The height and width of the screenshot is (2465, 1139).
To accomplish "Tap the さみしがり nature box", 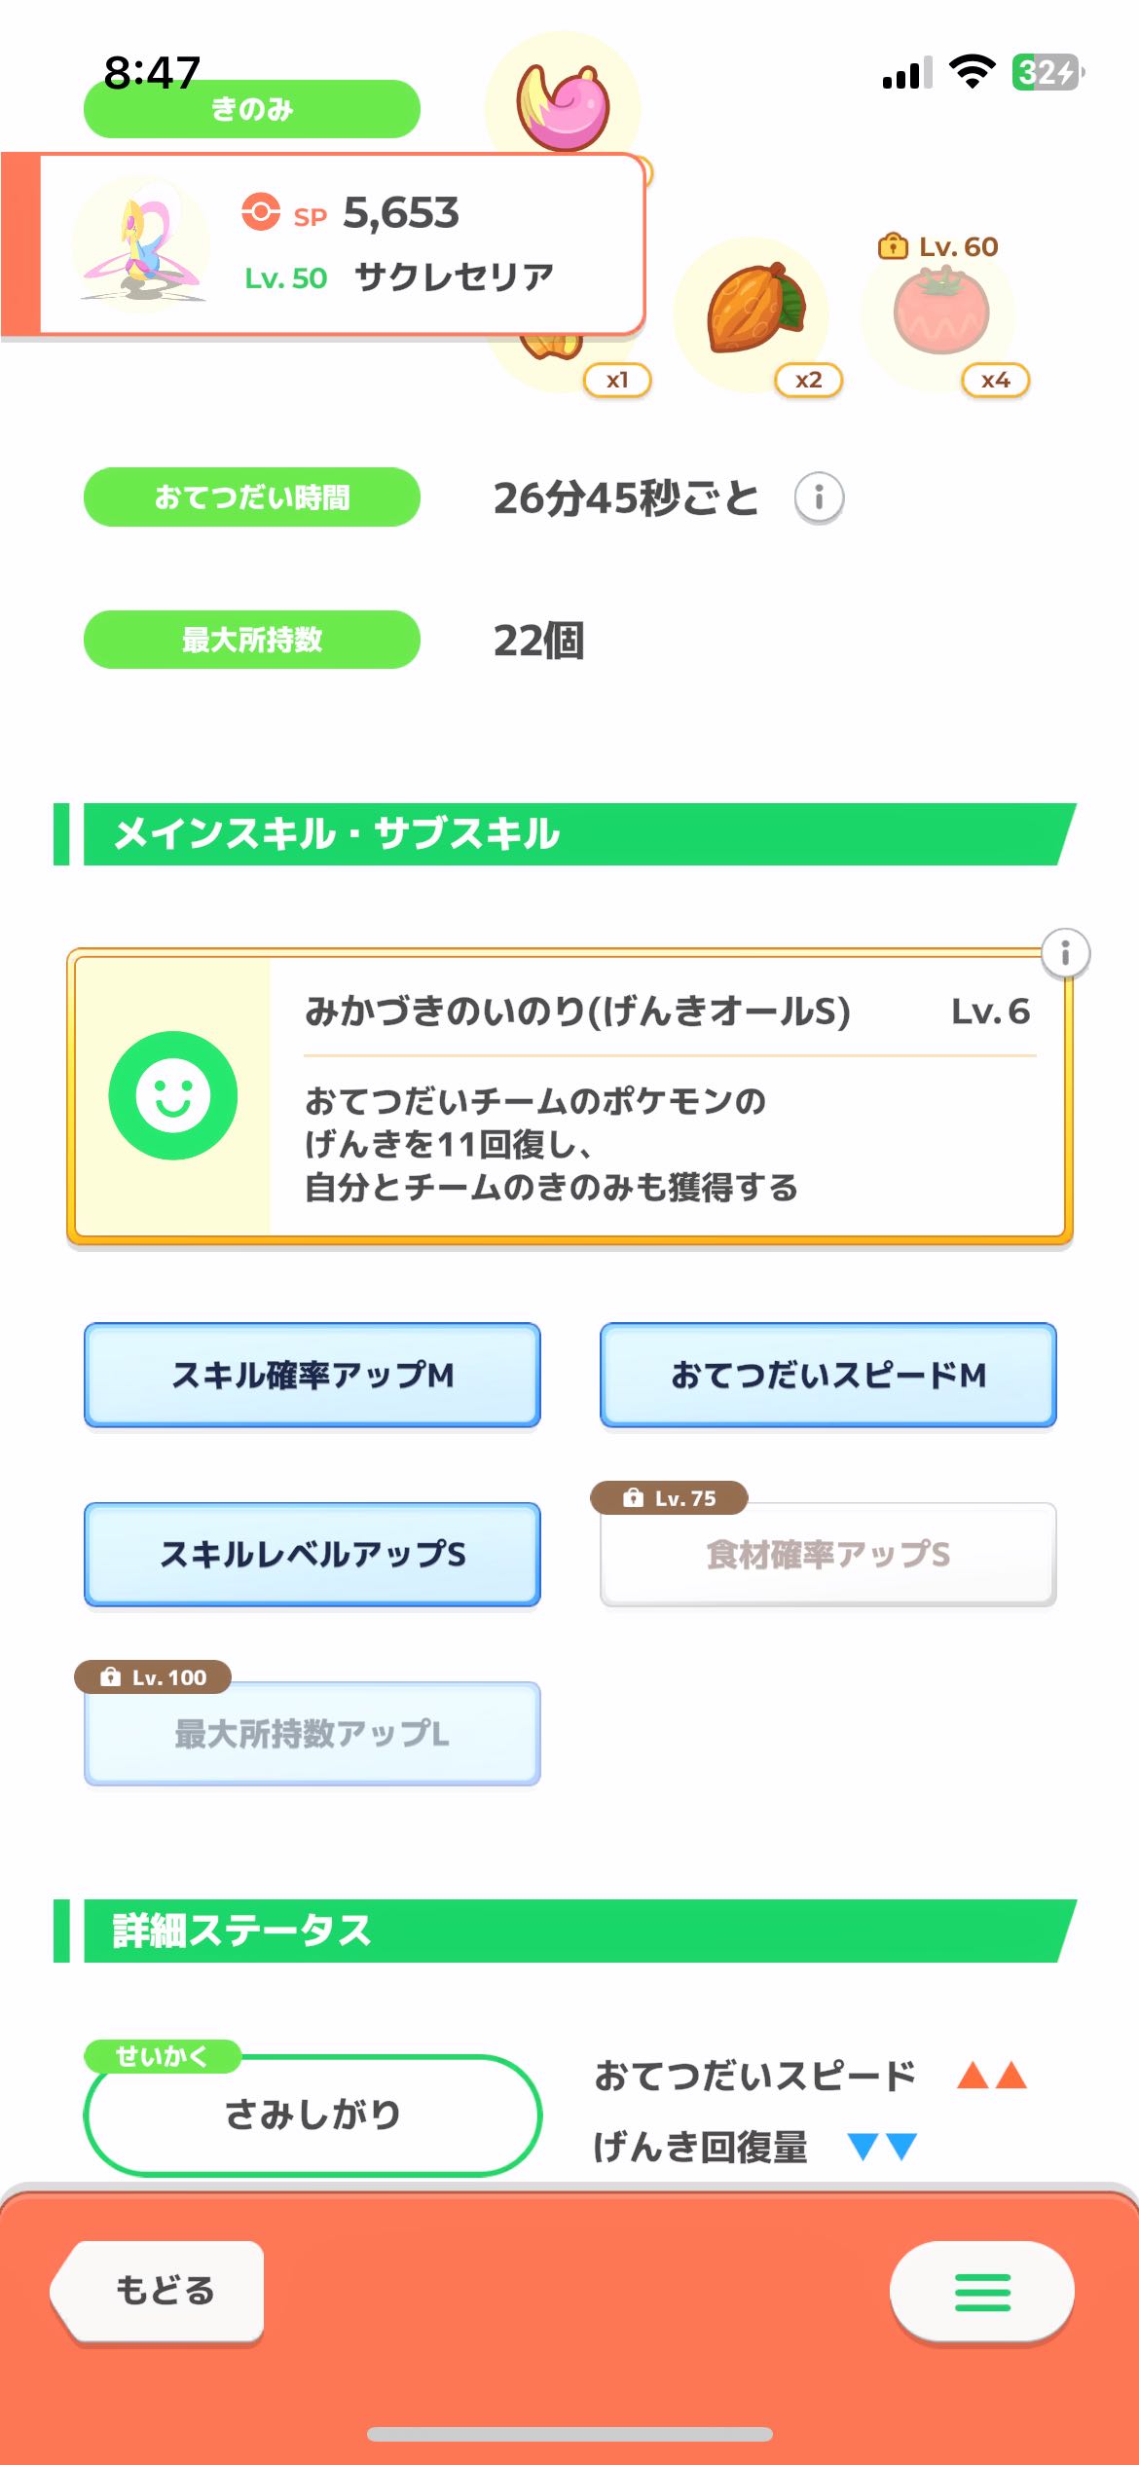I will click(312, 2115).
